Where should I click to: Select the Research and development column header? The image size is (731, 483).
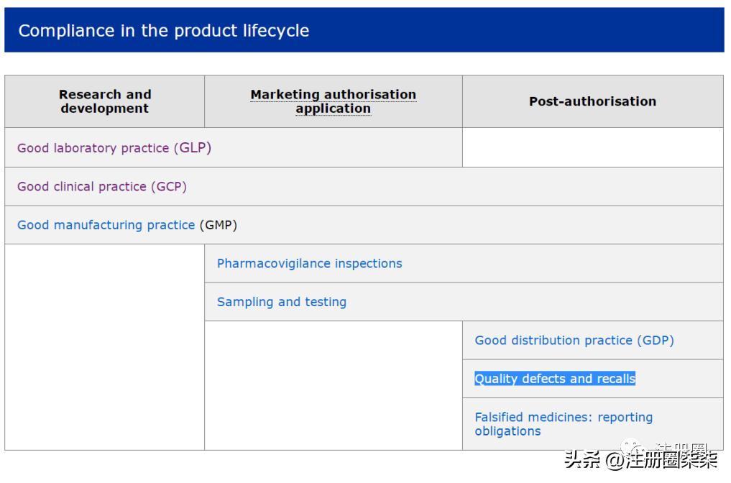[x=104, y=101]
